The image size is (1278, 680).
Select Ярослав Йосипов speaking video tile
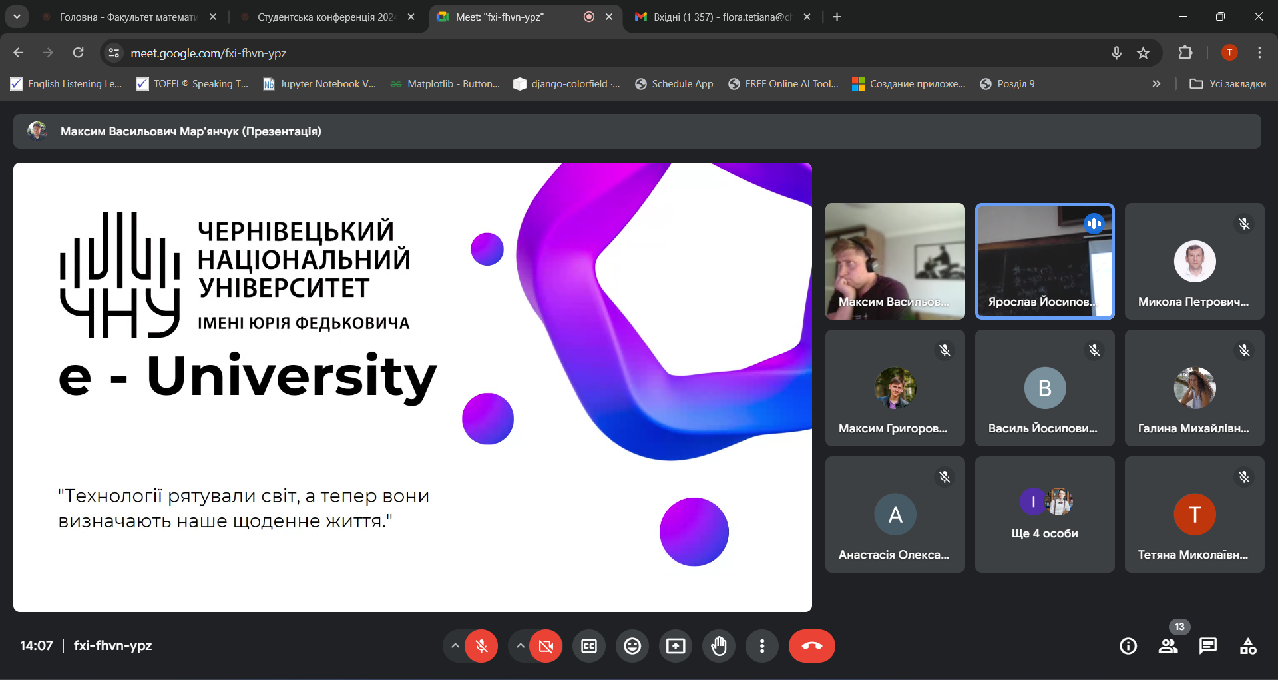1045,261
